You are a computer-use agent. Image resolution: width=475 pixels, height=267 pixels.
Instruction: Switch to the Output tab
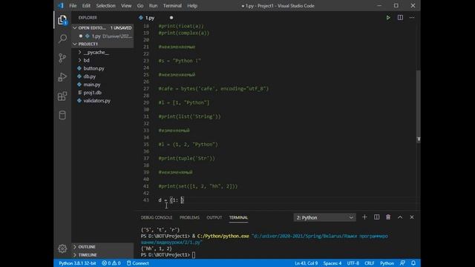coord(214,217)
